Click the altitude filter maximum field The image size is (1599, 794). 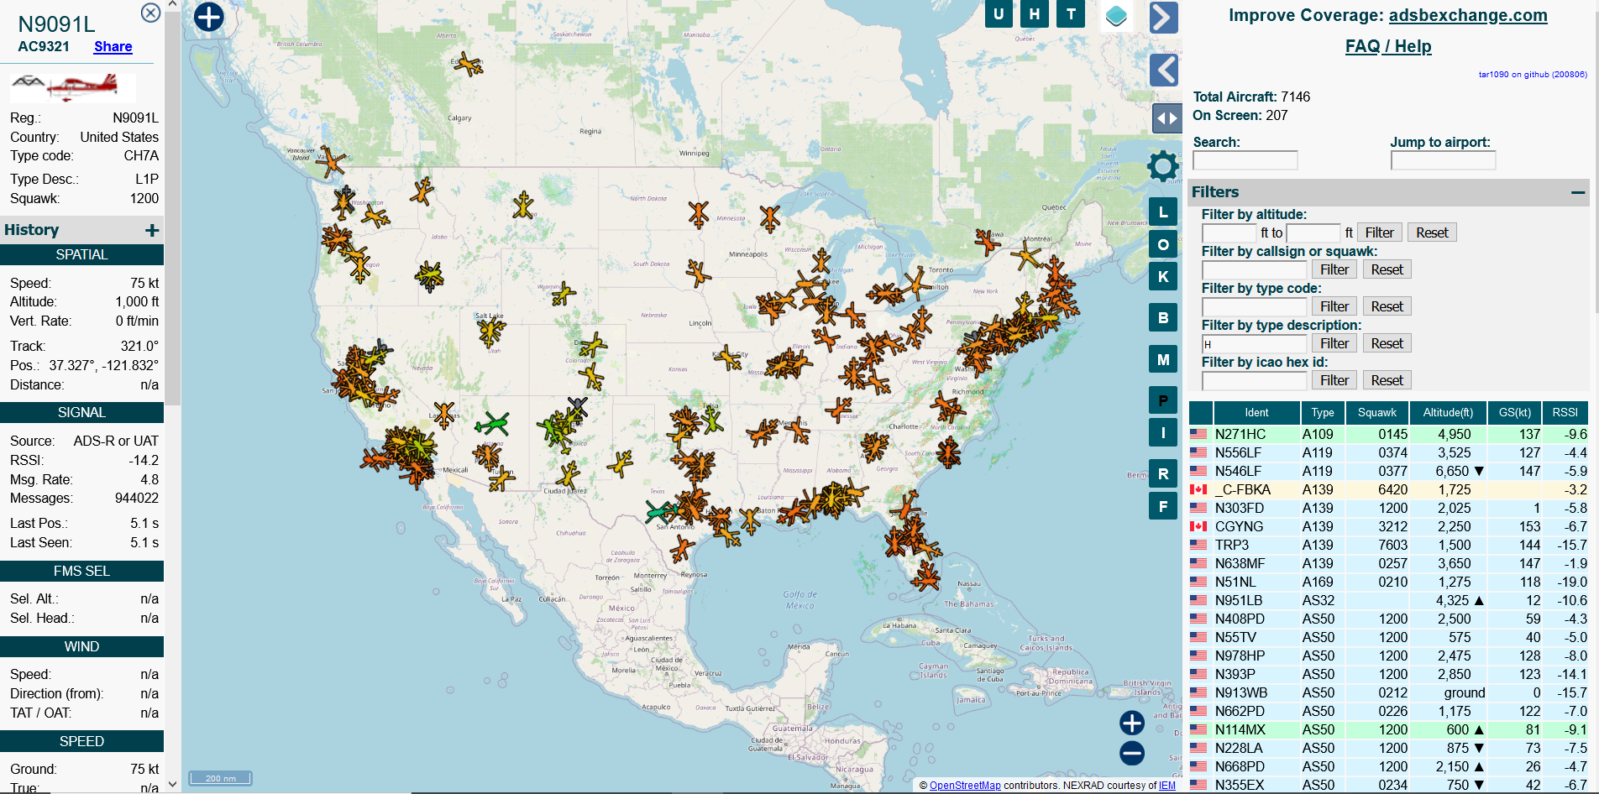click(1313, 232)
